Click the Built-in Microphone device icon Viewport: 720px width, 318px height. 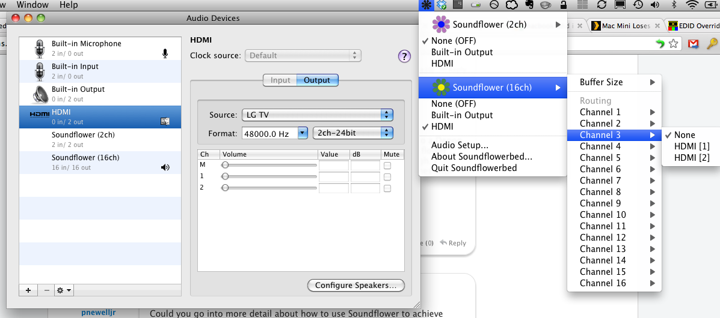[40, 49]
